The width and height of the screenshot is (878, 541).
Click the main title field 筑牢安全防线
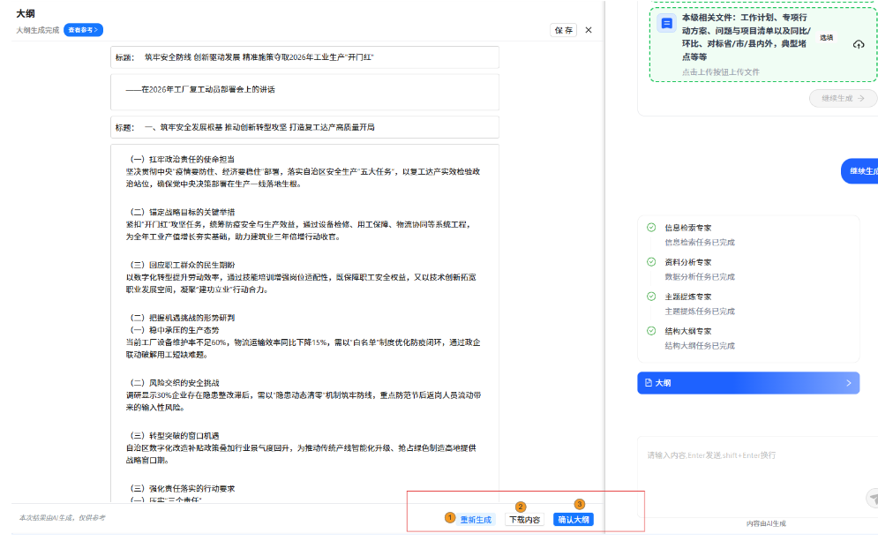(x=304, y=57)
